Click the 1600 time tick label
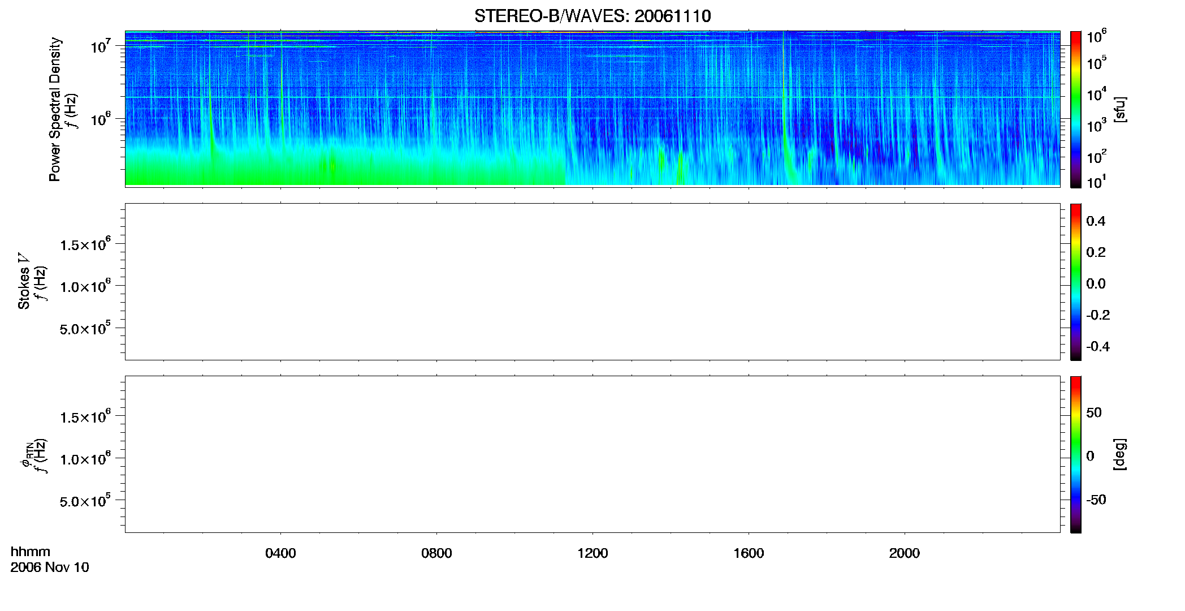The height and width of the screenshot is (611, 1185). [749, 553]
